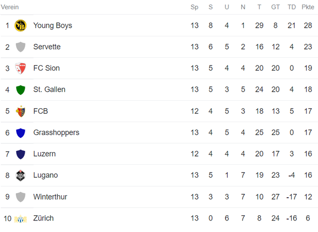Click the Luzern dark blue shield icon

[x=21, y=154]
